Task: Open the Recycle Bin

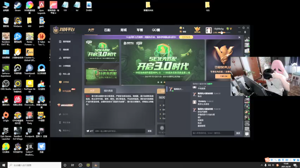Action: click(x=6, y=22)
